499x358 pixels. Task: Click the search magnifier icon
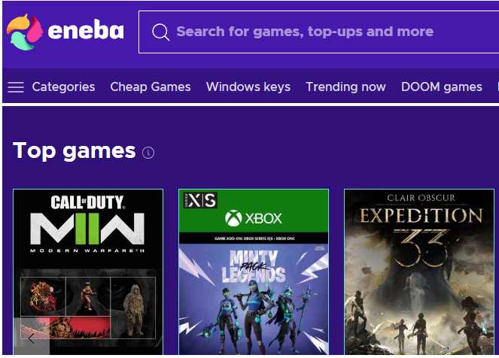[x=160, y=32]
